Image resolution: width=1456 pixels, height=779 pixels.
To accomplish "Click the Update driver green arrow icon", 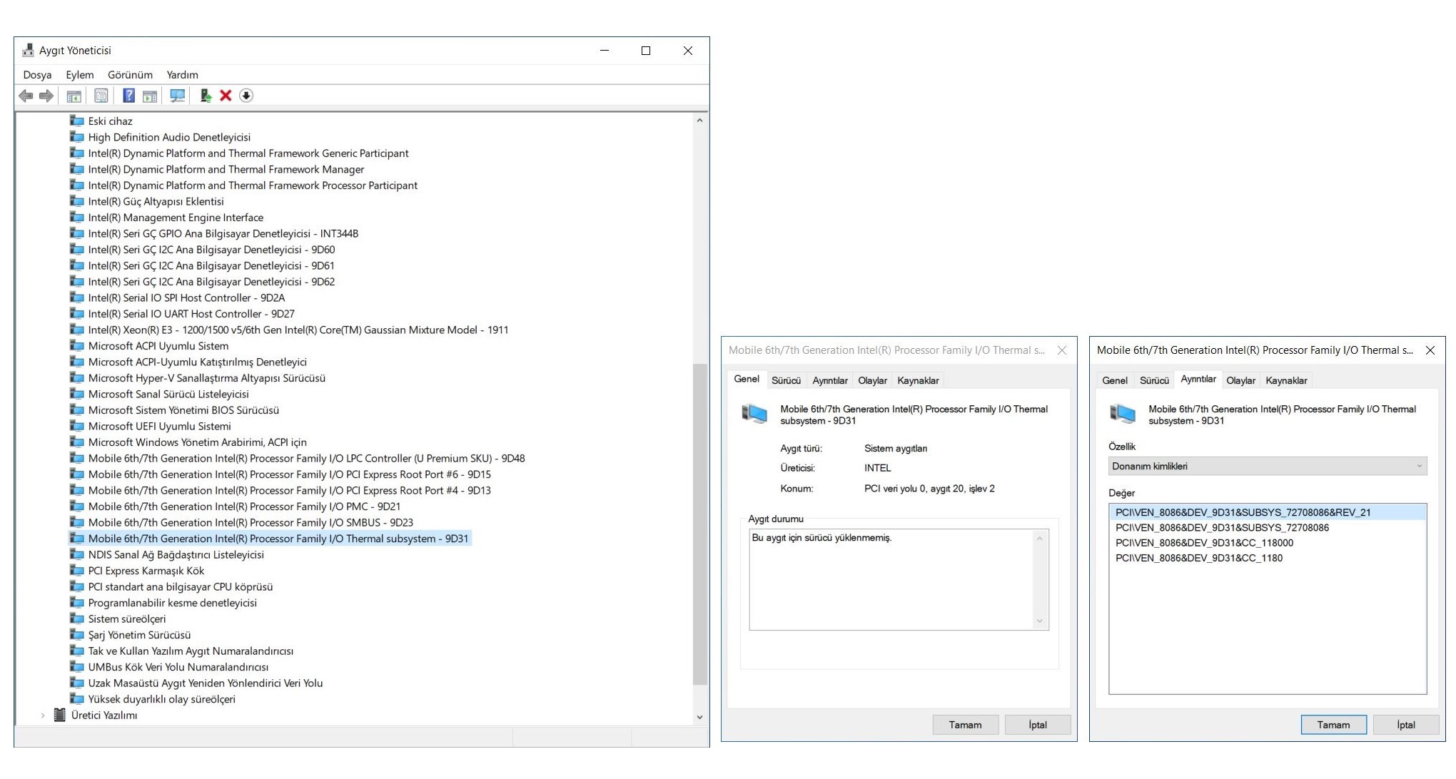I will pyautogui.click(x=206, y=96).
